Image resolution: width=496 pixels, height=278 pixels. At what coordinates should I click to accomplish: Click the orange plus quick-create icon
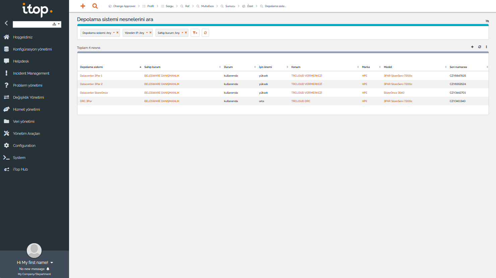tap(83, 6)
